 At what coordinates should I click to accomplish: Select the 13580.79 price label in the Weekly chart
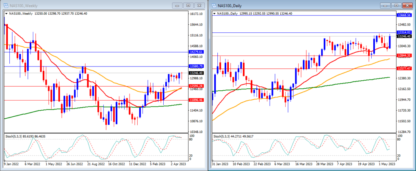point(196,66)
